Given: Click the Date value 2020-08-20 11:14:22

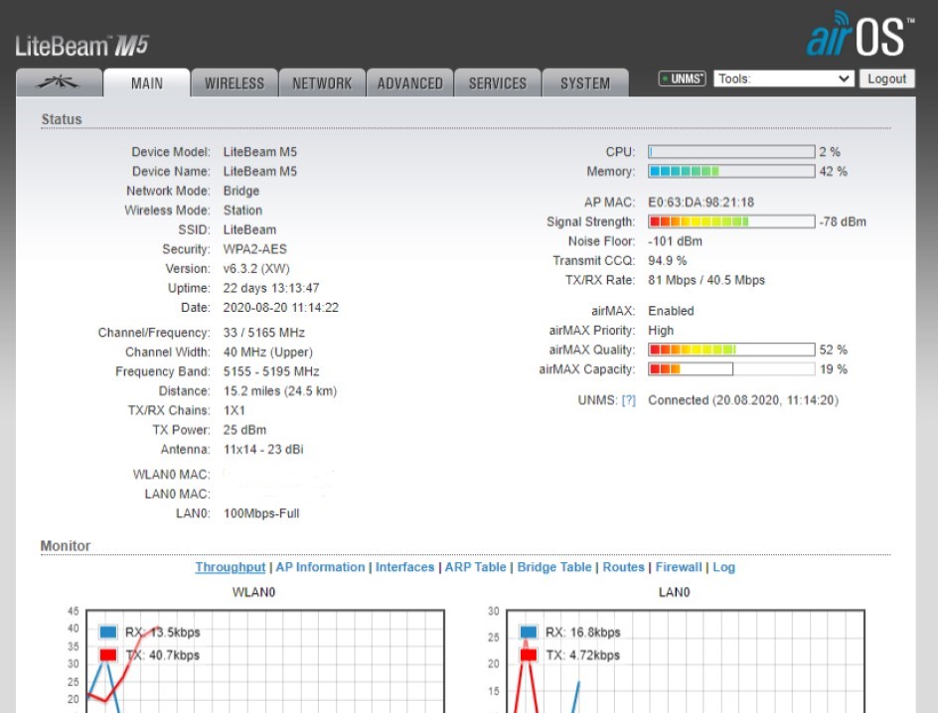Looking at the screenshot, I should (x=281, y=308).
